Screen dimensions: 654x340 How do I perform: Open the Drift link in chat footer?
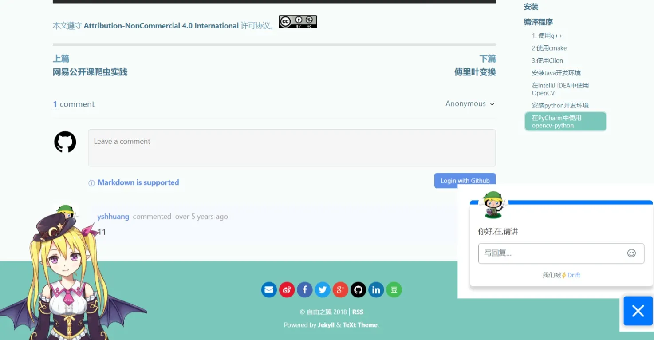(574, 275)
